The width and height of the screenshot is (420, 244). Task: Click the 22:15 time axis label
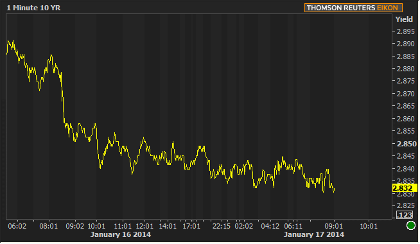[x=222, y=226]
